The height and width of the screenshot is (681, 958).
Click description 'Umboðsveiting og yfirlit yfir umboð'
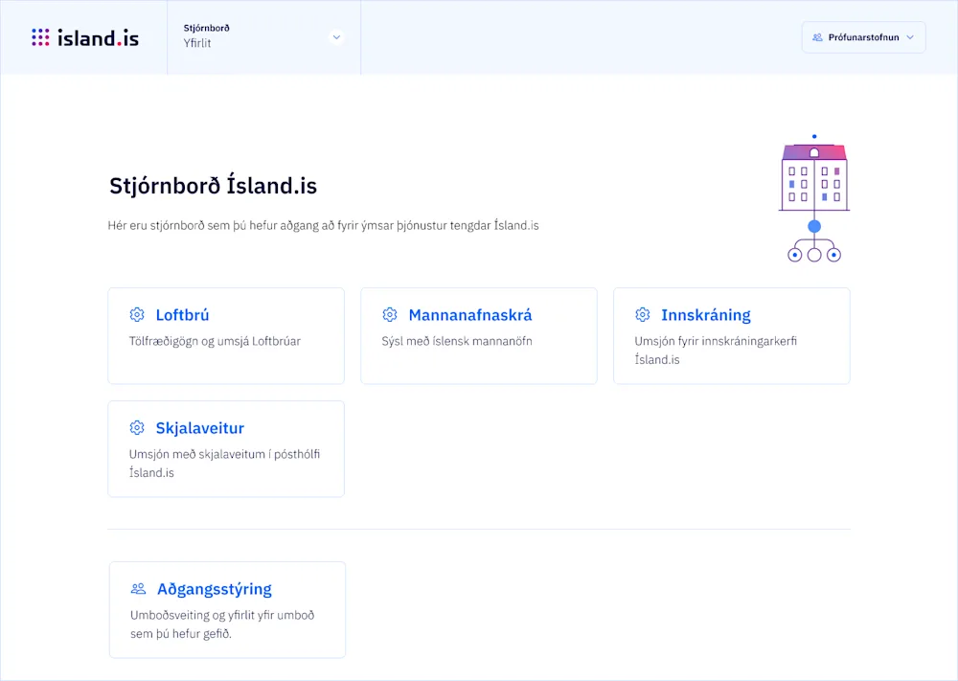222,615
